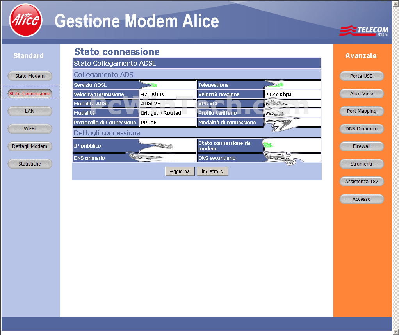This screenshot has height=335, width=399.
Task: Open the Alice Voce section
Action: coord(362,93)
